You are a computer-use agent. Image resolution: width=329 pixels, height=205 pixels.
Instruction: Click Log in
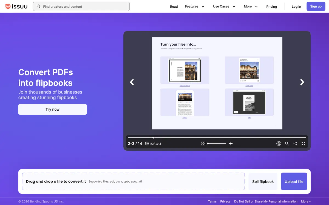pos(296,7)
